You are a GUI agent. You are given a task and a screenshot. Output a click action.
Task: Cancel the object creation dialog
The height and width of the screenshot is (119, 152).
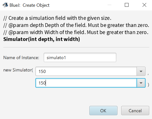tap(135, 111)
